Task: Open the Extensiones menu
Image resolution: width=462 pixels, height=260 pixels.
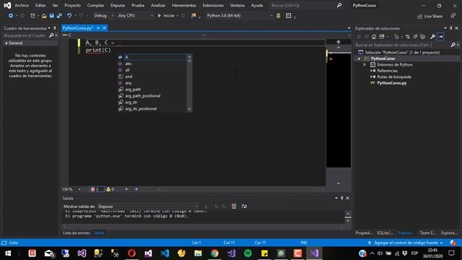Action: point(213,5)
